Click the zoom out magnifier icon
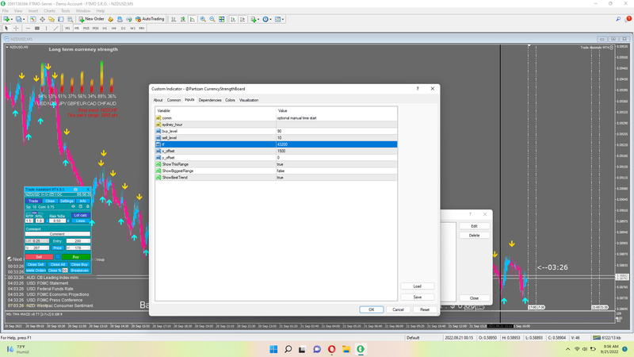Screen dimensions: 634x357 [212, 19]
